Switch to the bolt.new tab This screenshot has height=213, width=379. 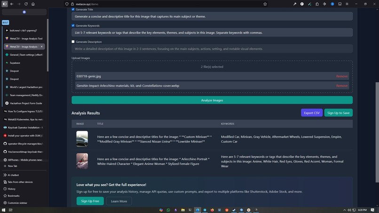[24, 31]
